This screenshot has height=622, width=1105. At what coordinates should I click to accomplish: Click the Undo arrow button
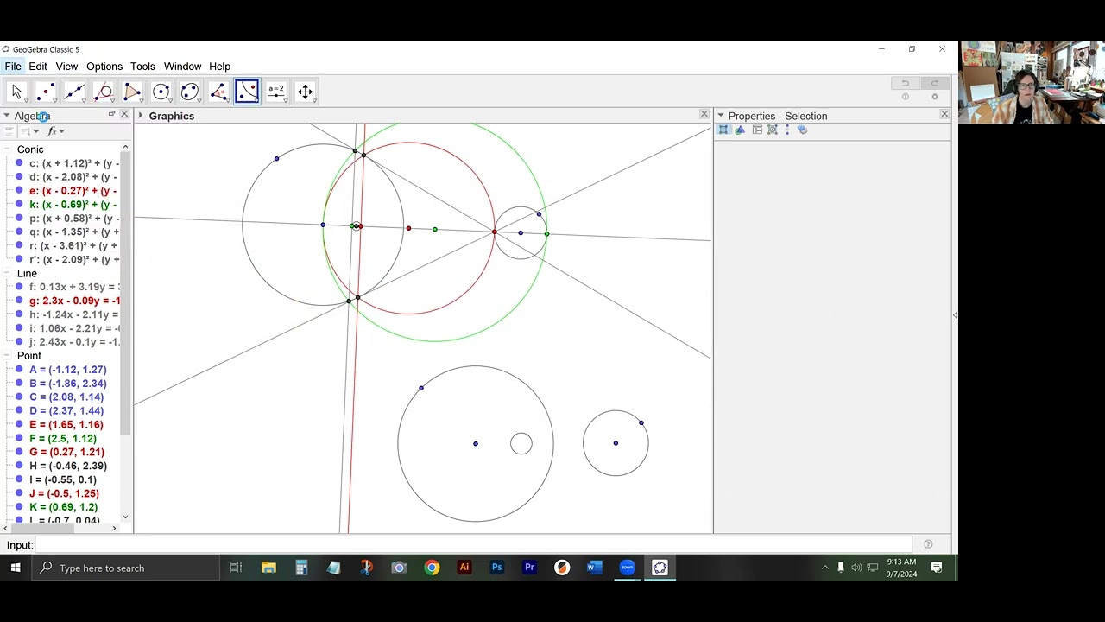(x=905, y=83)
